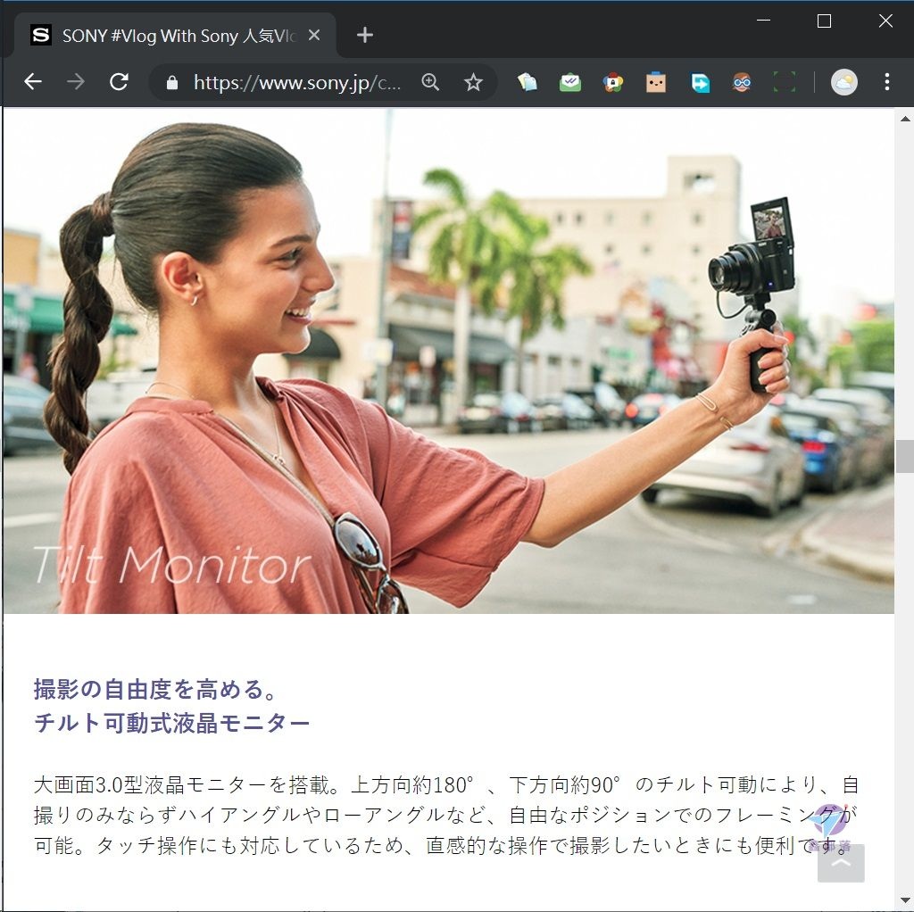Open the zoom magnifier in address bar
Viewport: 914px width, 912px height.
point(430,82)
